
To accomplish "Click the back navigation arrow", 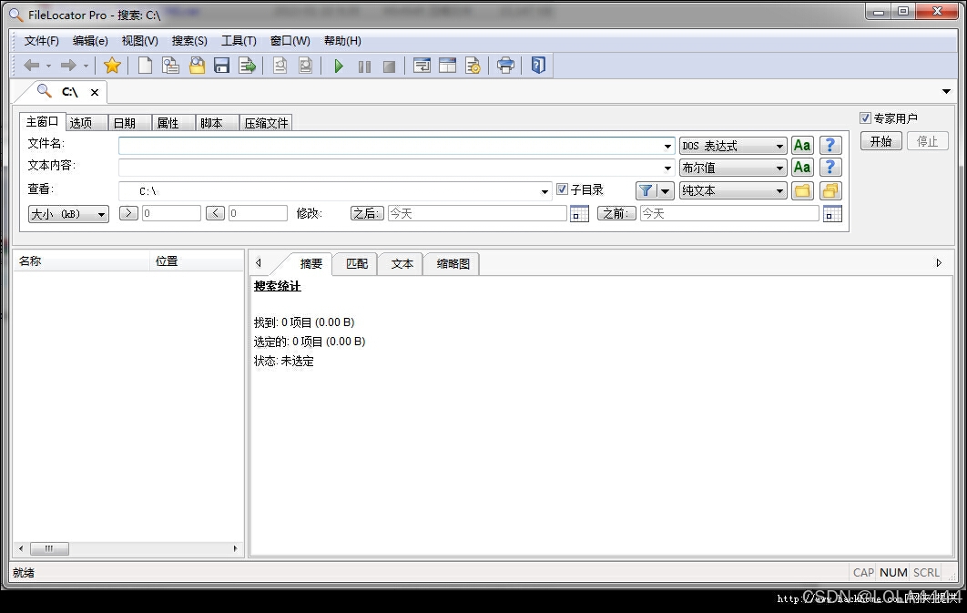I will coord(31,66).
